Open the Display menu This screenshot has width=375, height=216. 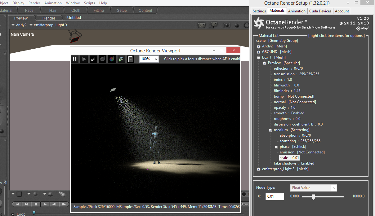click(18, 3)
